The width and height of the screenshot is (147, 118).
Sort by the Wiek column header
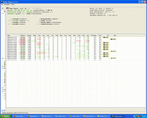[x=34, y=35]
